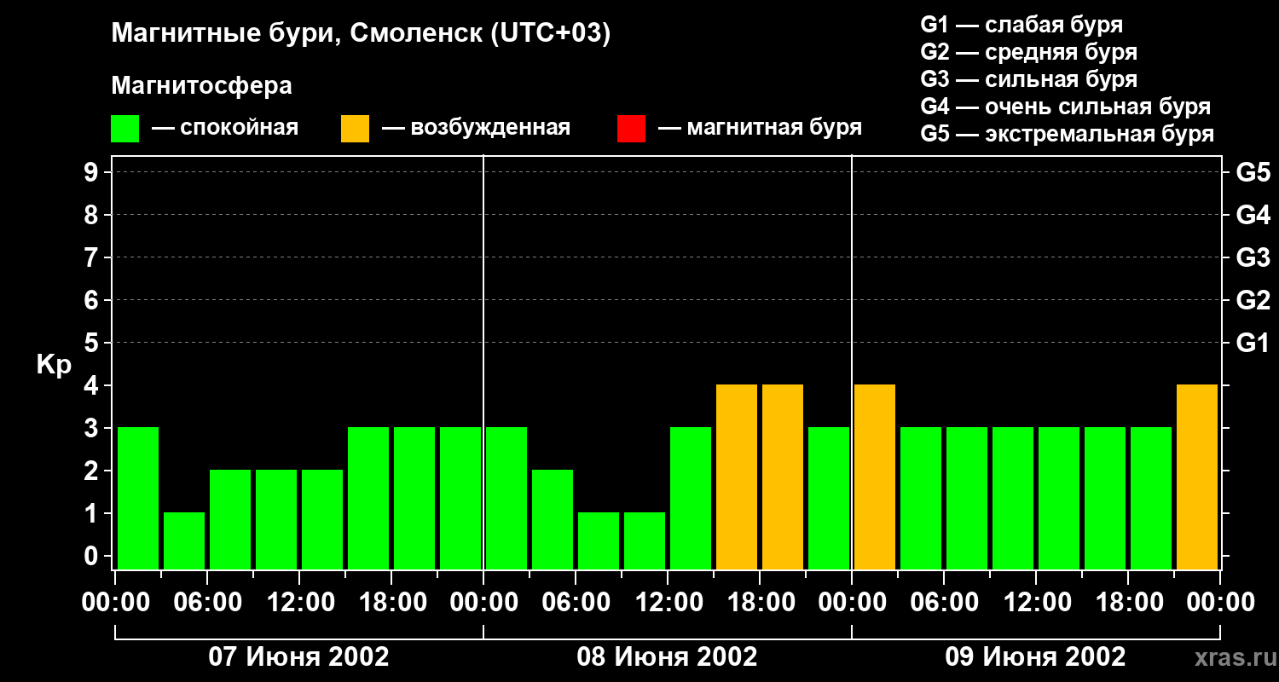Select the 09 Июня 18:00–21:00 green bar
The image size is (1279, 682).
pos(1151,498)
